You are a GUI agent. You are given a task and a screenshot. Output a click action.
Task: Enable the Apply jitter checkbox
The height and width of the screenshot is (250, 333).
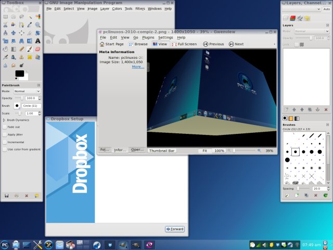pos(5,134)
